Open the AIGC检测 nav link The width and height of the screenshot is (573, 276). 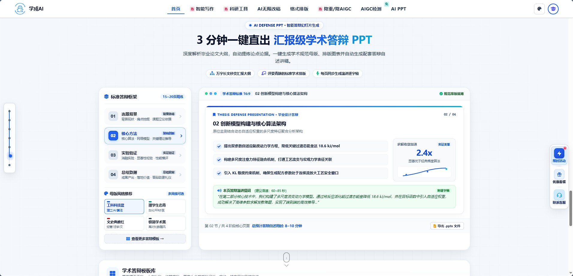click(x=371, y=9)
